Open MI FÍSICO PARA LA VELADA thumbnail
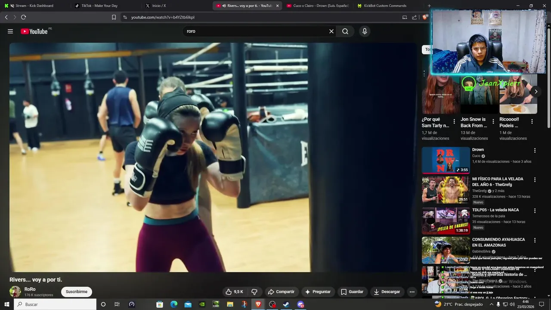The width and height of the screenshot is (551, 310). click(x=446, y=189)
